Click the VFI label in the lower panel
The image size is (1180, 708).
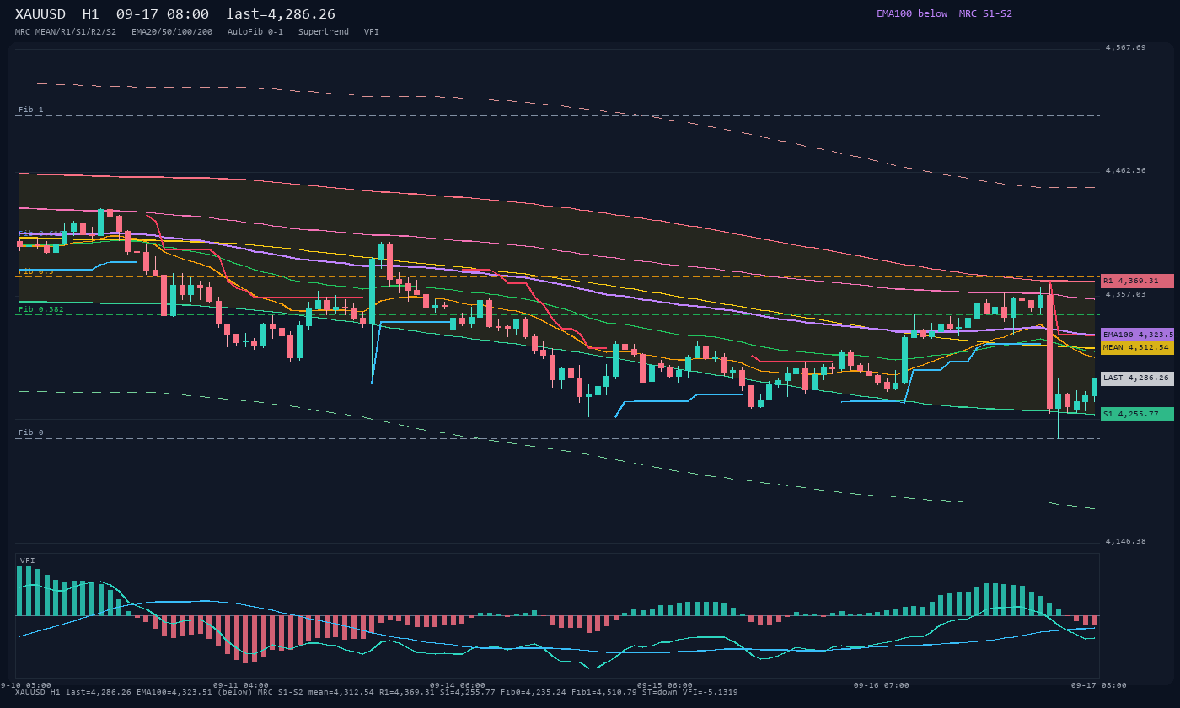point(28,560)
